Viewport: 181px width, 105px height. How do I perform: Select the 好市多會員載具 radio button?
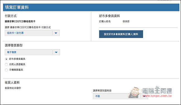[6, 59]
